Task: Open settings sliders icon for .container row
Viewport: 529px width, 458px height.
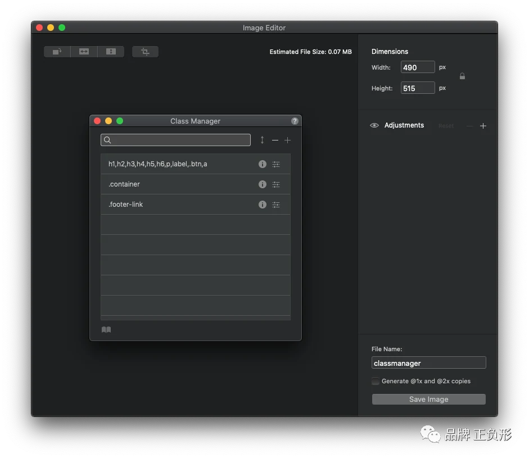Action: [276, 184]
